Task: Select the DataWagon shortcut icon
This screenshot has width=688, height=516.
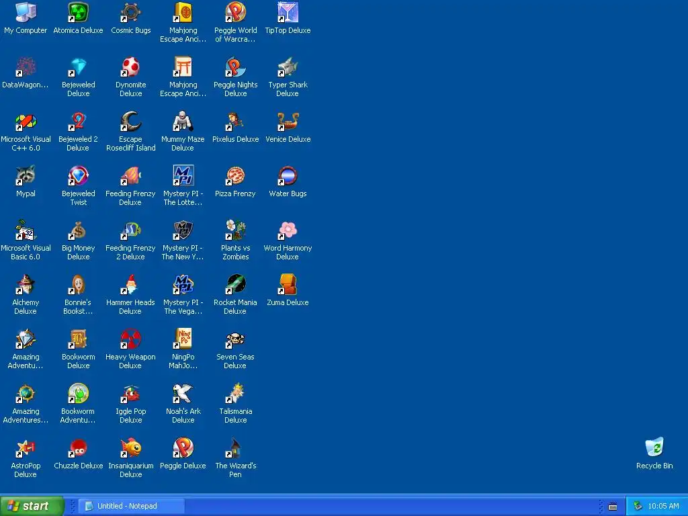Action: [x=26, y=67]
